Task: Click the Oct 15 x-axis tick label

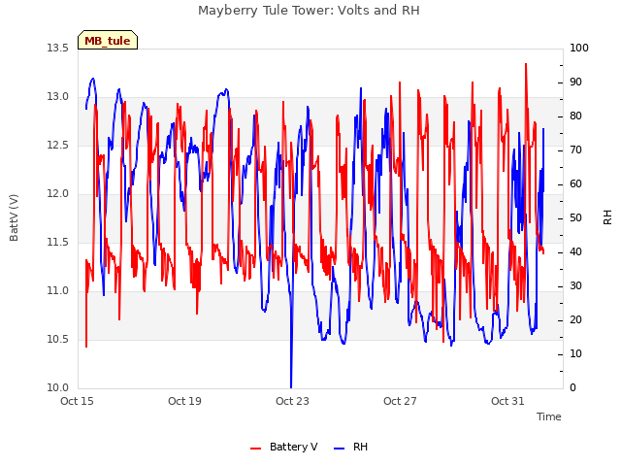Action: coord(77,401)
